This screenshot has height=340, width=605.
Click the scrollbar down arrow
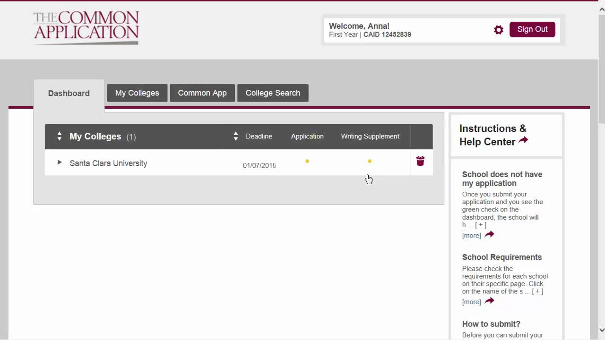pos(602,330)
